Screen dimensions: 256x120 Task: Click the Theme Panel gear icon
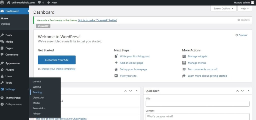point(2,98)
